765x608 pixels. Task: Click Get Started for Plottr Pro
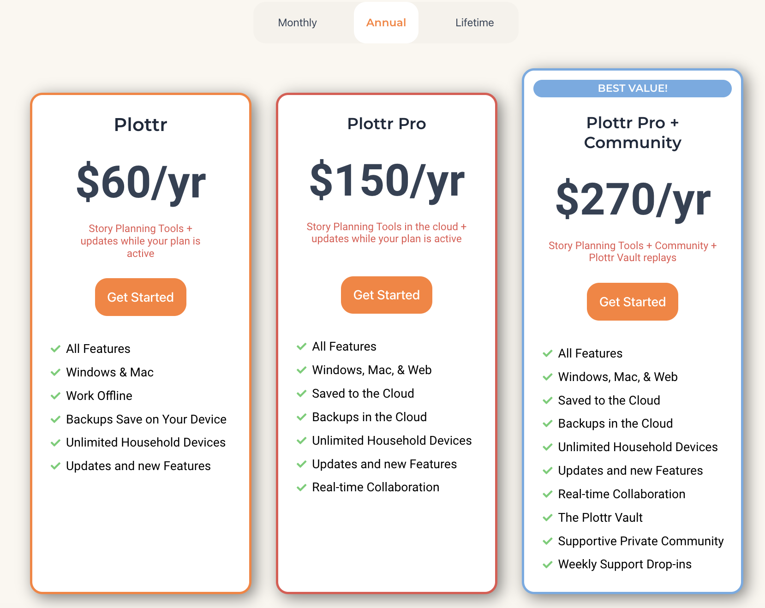(386, 295)
